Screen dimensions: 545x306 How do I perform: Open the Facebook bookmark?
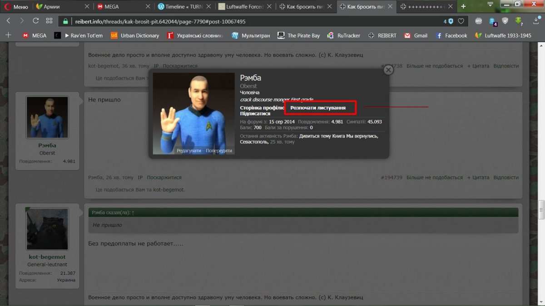point(451,35)
